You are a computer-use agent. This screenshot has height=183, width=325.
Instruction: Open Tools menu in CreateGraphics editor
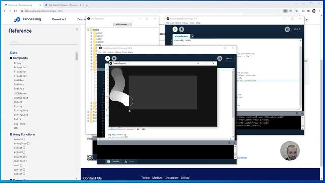(124, 52)
